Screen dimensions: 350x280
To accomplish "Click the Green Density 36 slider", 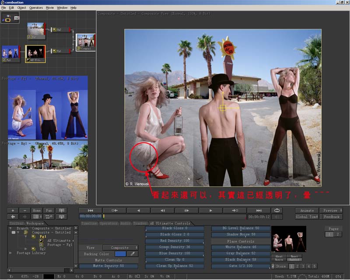I will pyautogui.click(x=175, y=247).
